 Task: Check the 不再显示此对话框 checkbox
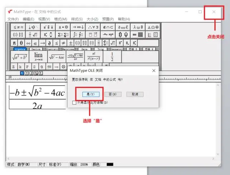(74, 102)
